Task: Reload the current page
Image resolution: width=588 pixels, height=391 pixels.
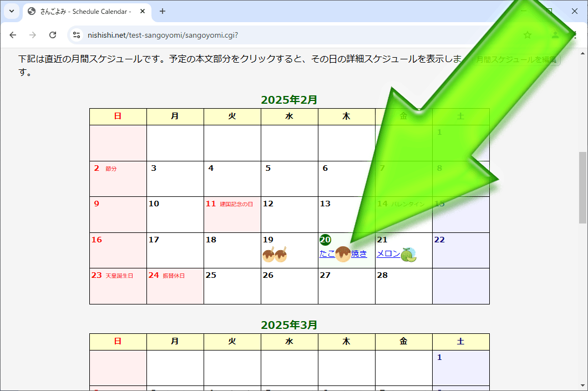Action: pyautogui.click(x=53, y=35)
